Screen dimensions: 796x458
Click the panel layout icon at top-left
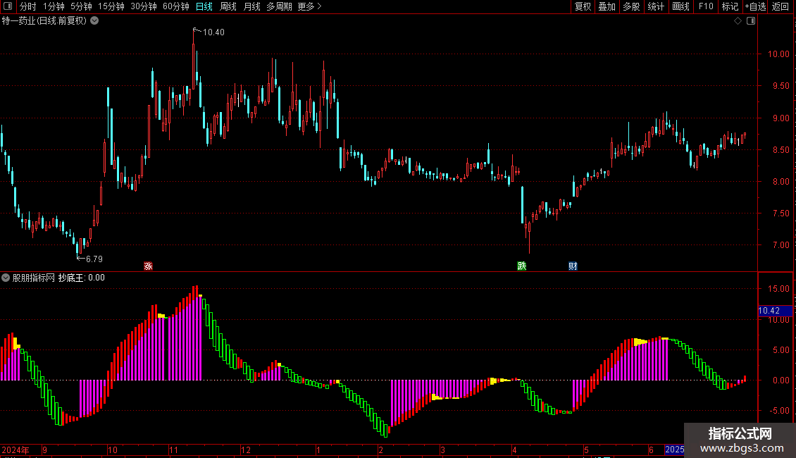pyautogui.click(x=8, y=6)
